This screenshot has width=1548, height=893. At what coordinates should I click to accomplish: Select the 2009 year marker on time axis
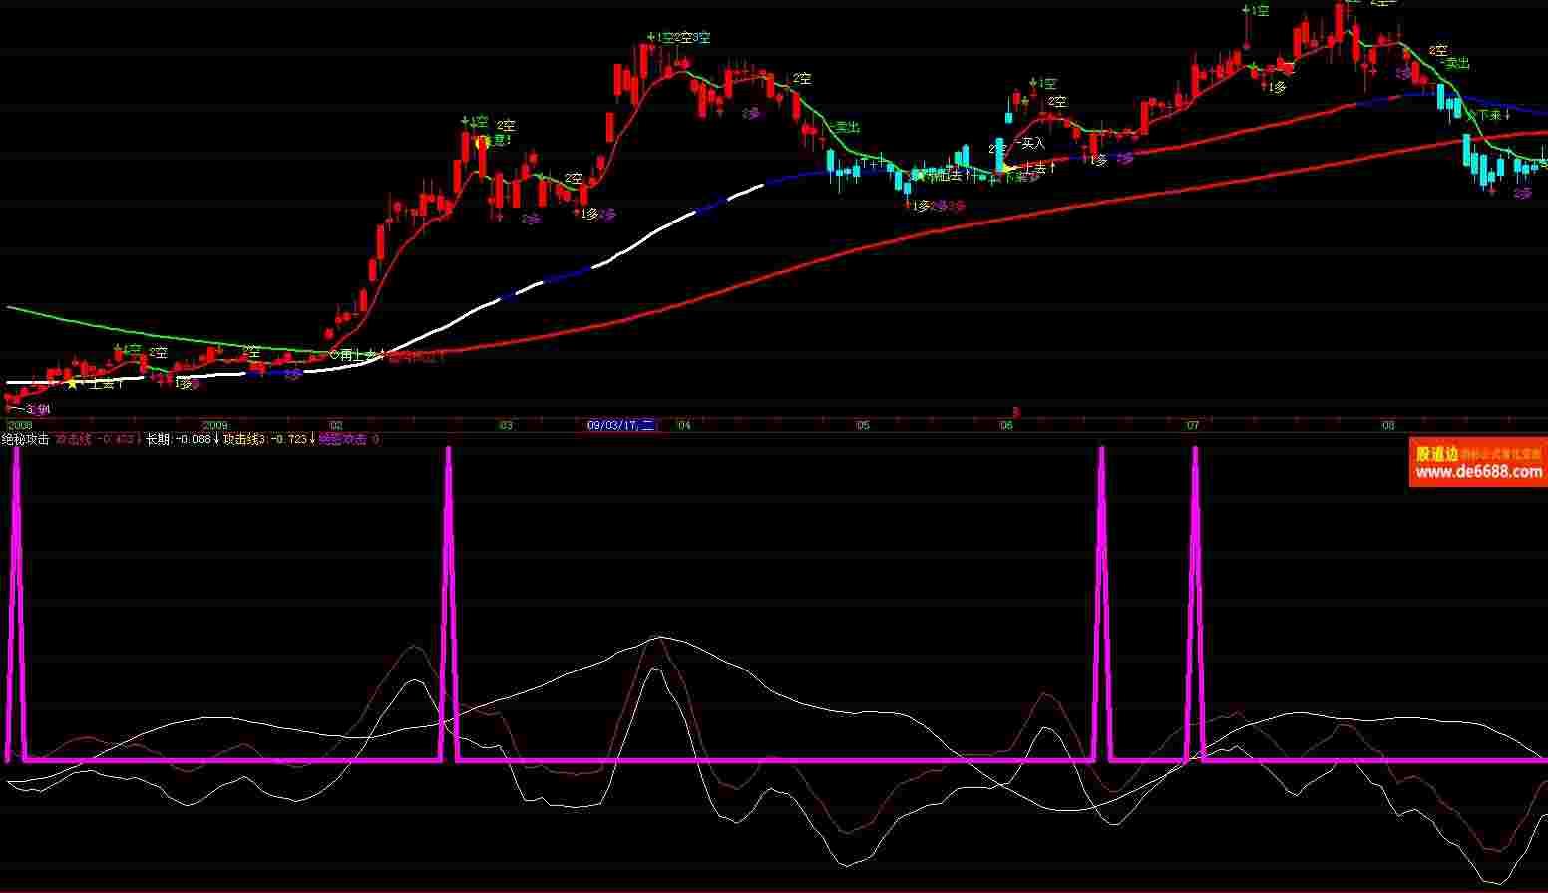215,425
